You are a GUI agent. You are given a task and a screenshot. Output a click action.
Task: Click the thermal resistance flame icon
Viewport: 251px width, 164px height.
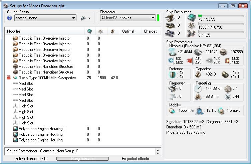(190, 61)
